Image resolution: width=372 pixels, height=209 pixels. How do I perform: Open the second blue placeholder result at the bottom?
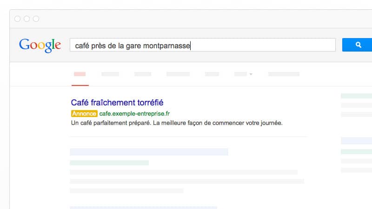pos(143,207)
